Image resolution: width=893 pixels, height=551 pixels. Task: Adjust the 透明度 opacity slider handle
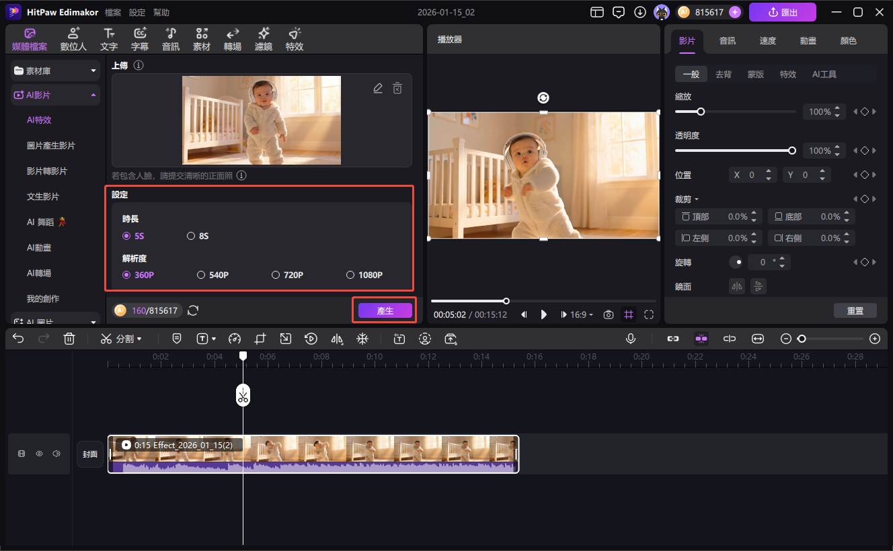point(792,151)
